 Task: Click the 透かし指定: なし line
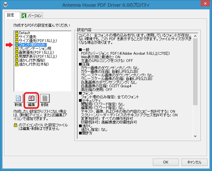tap(94, 130)
